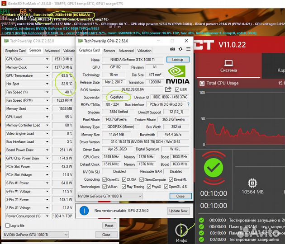Screen dimensions: 285x244
Task: Open Graphics Card tab in front GPU-Z
Action: pyautogui.click(x=89, y=50)
